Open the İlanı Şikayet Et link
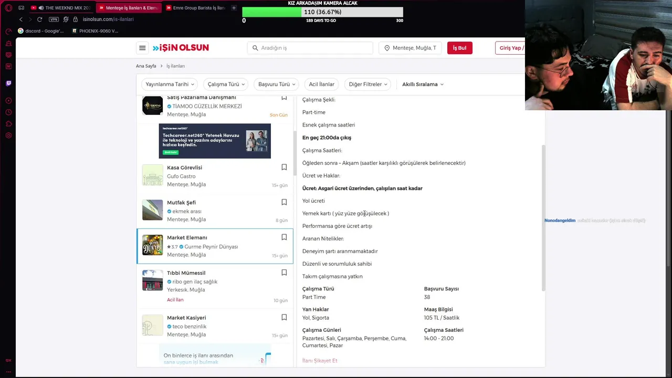 coord(320,361)
